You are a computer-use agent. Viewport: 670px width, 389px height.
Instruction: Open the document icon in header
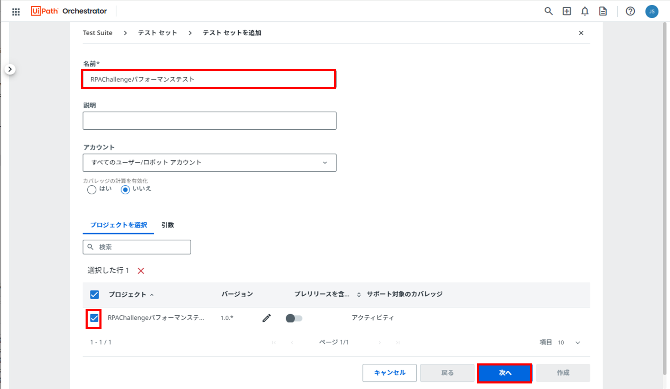click(x=603, y=11)
